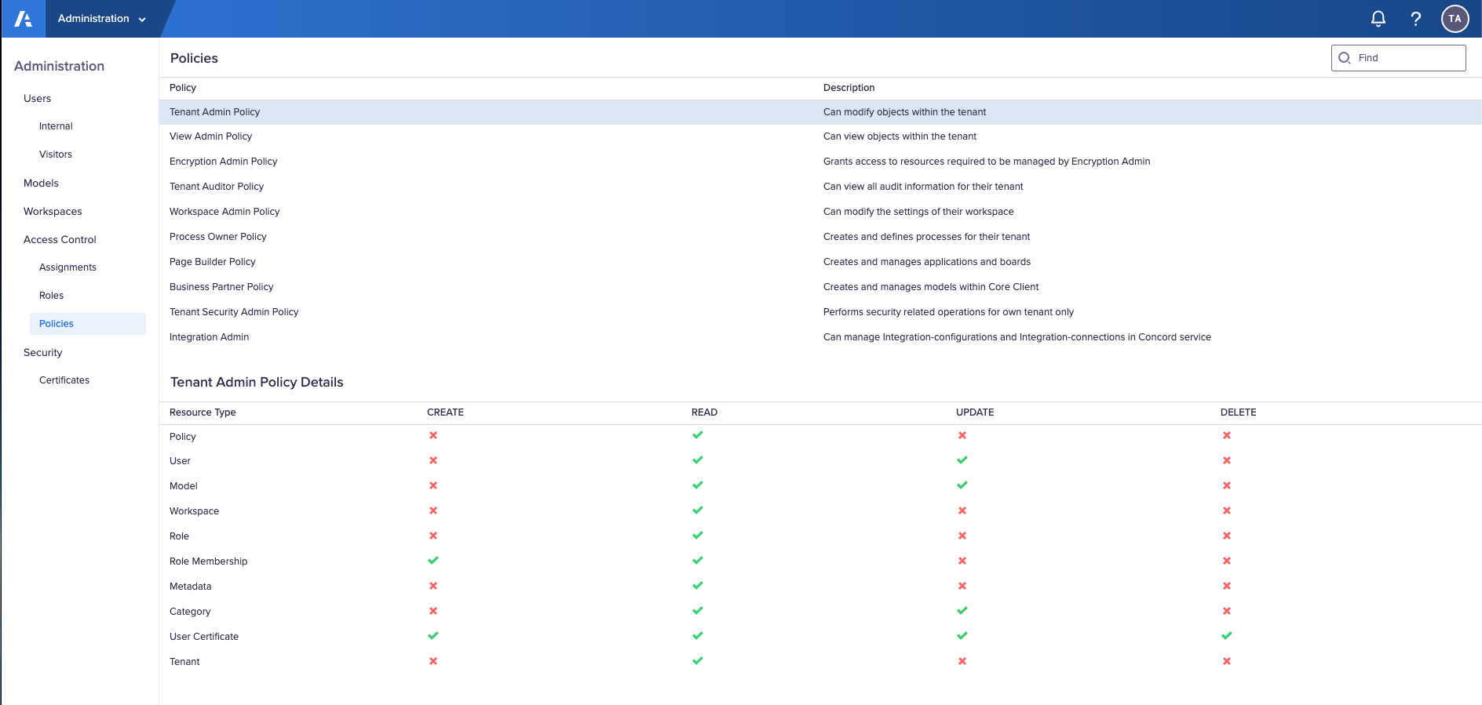Select the Integration Admin policy row
The image size is (1482, 705).
[x=210, y=337]
